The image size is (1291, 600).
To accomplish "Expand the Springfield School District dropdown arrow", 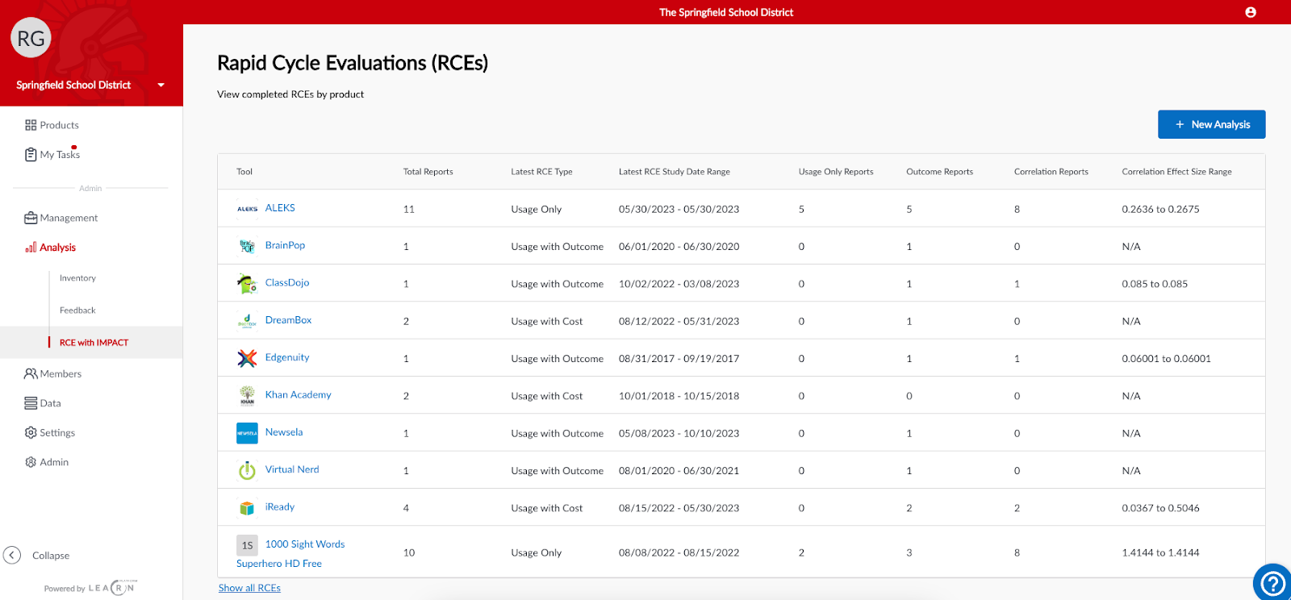I will pyautogui.click(x=161, y=85).
